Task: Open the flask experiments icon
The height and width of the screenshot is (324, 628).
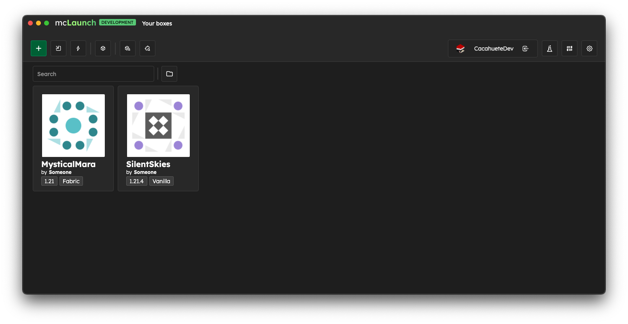Action: pos(549,49)
